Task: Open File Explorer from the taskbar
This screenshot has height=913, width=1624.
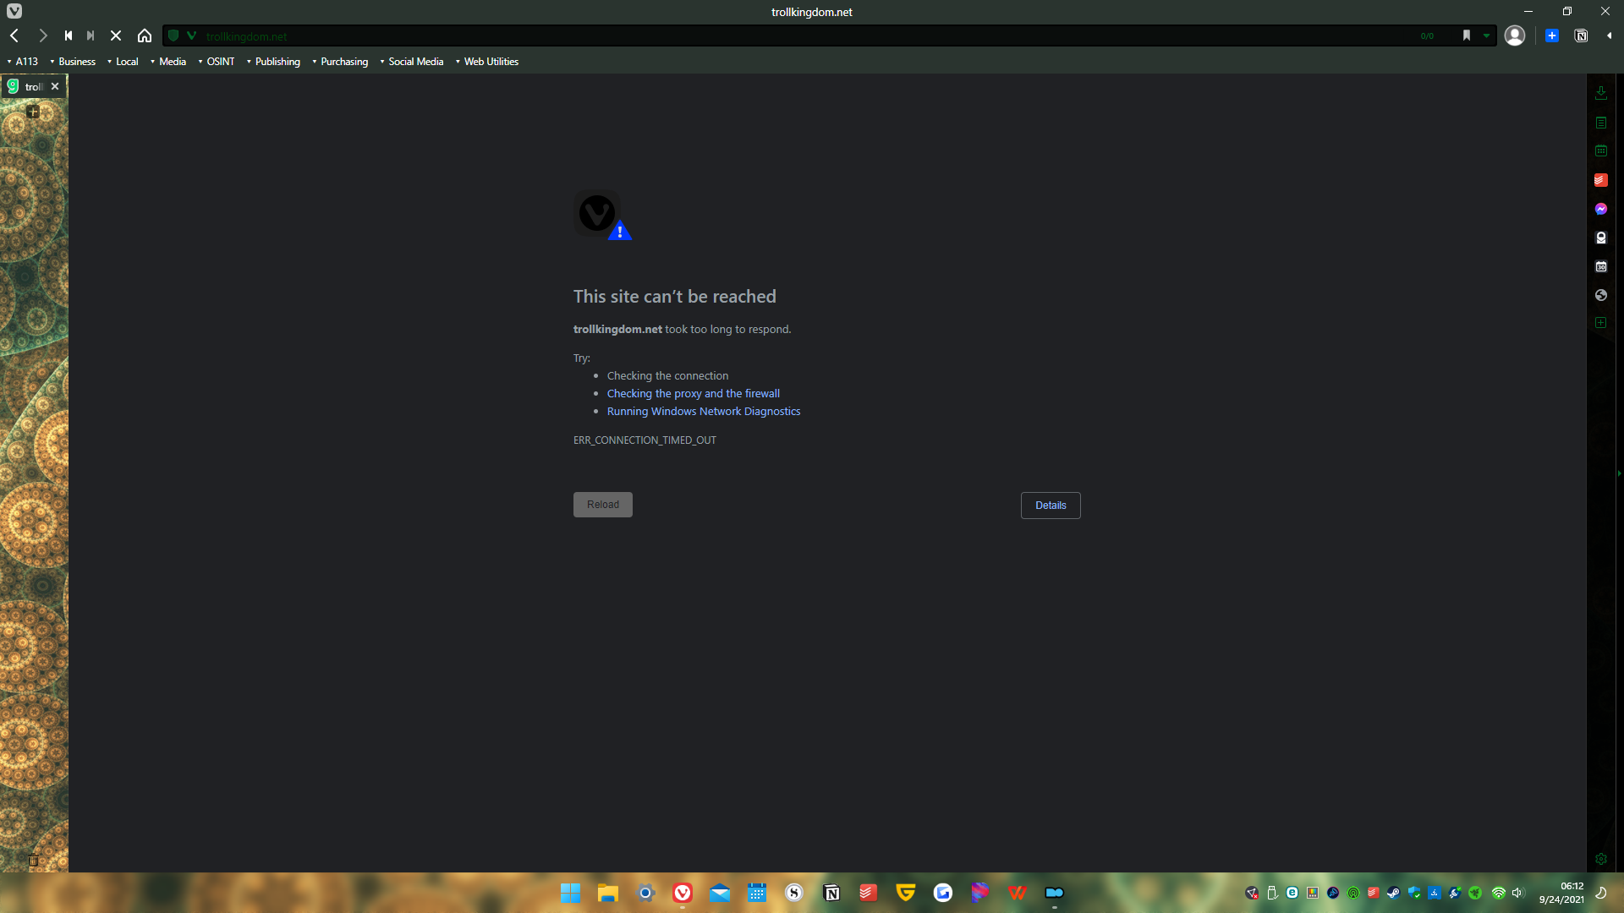Action: tap(608, 893)
